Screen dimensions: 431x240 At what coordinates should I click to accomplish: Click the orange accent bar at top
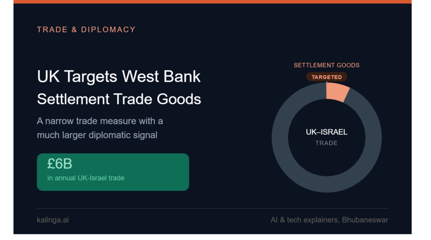[x=213, y=2]
